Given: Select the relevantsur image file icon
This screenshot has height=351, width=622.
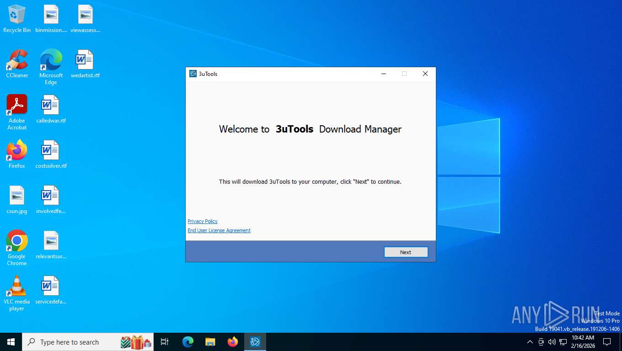Looking at the screenshot, I should click(51, 245).
